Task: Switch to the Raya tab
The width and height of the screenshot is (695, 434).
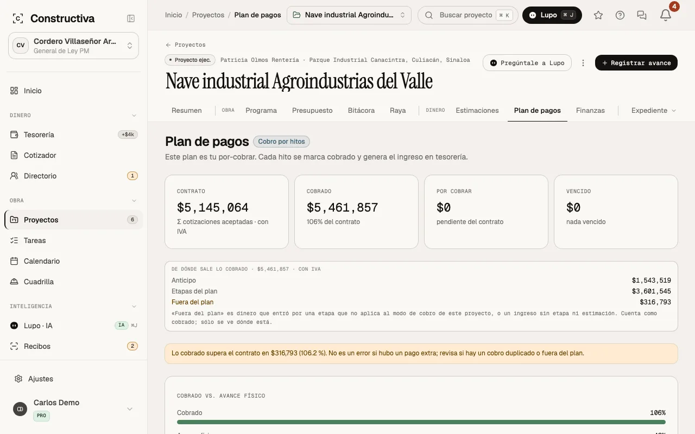Action: click(x=398, y=110)
